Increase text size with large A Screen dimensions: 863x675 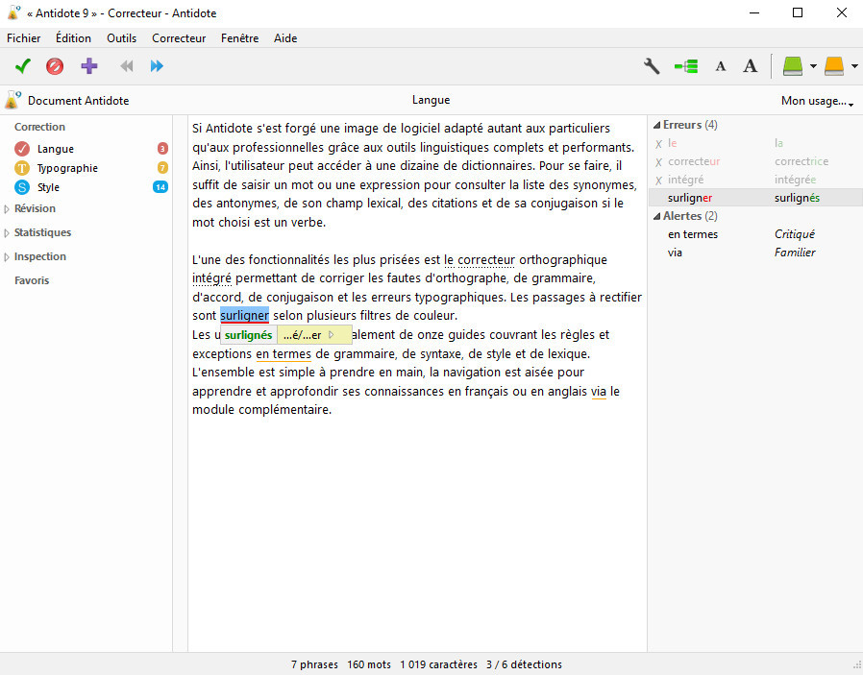750,66
